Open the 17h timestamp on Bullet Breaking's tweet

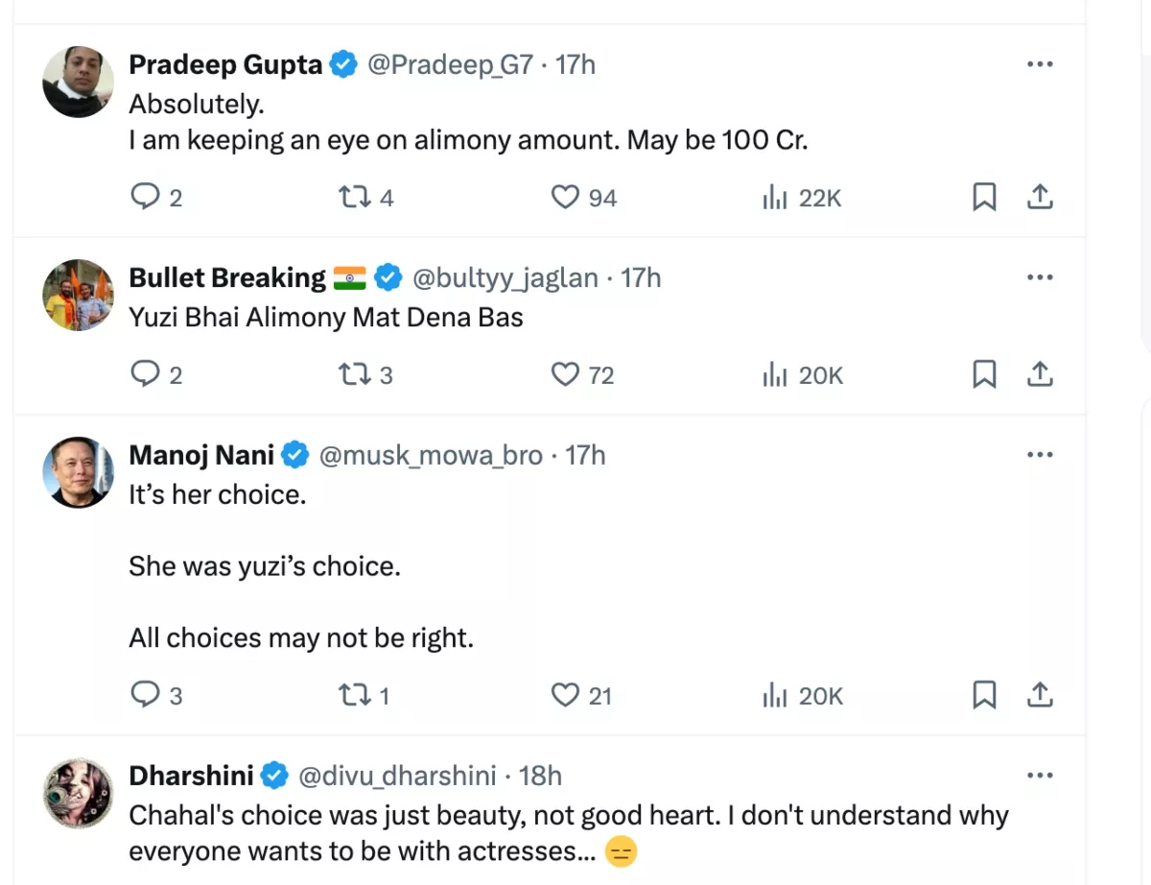(x=641, y=277)
